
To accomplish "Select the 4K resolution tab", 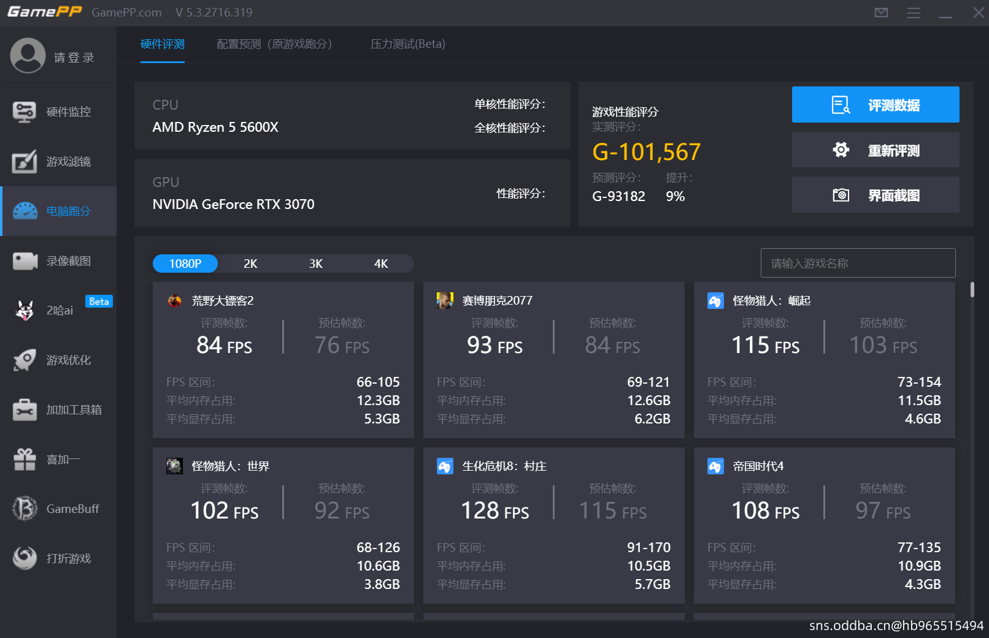I will (x=381, y=264).
